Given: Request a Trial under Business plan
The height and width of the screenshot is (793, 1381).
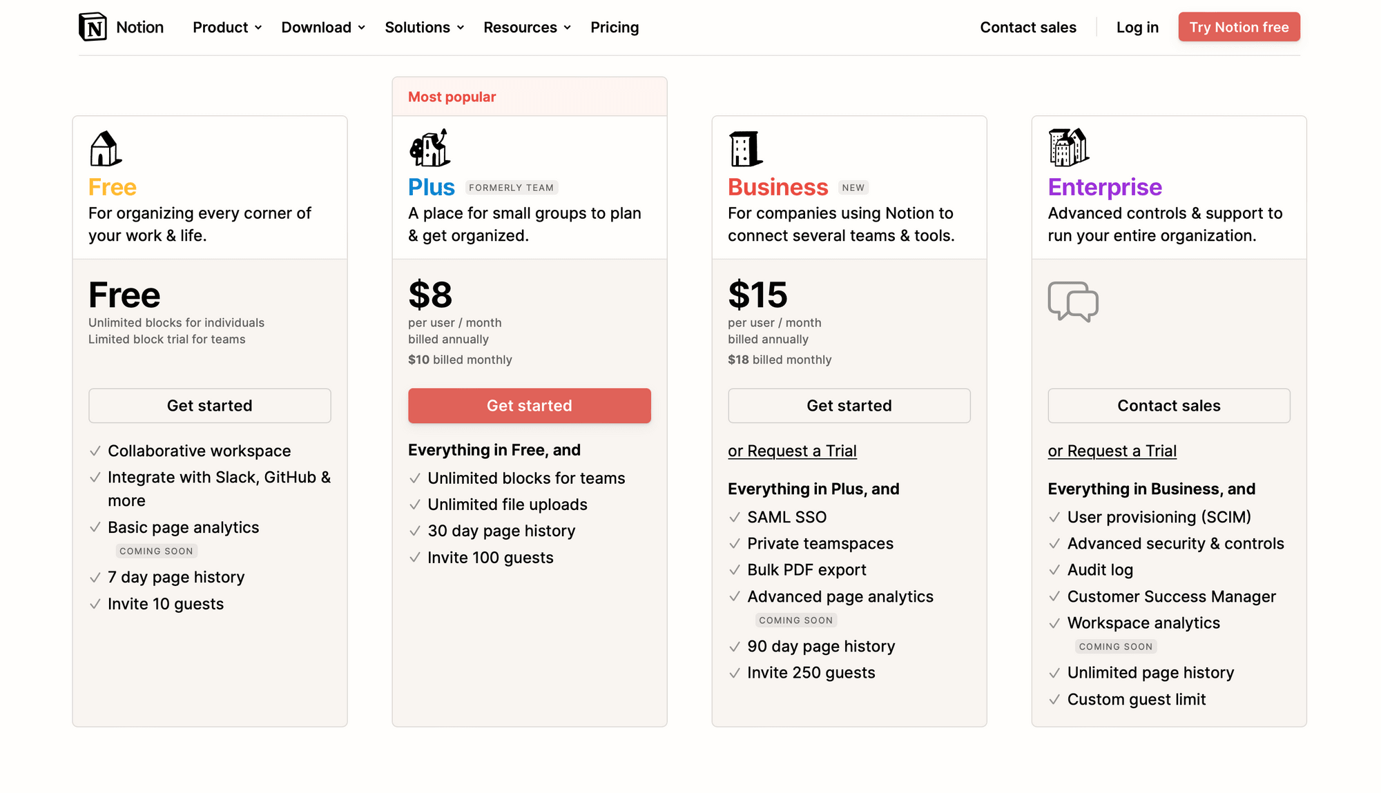Looking at the screenshot, I should 792,451.
